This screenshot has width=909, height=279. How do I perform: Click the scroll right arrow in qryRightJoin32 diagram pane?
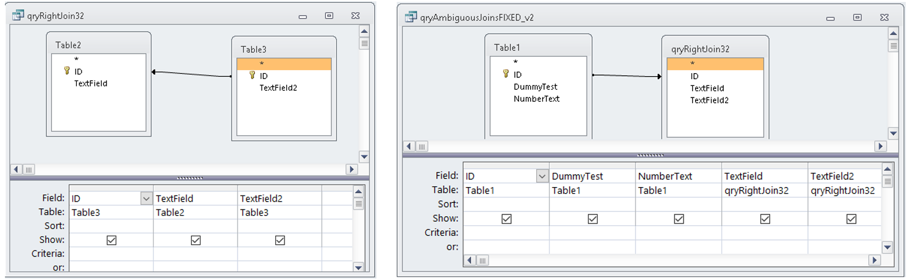352,169
